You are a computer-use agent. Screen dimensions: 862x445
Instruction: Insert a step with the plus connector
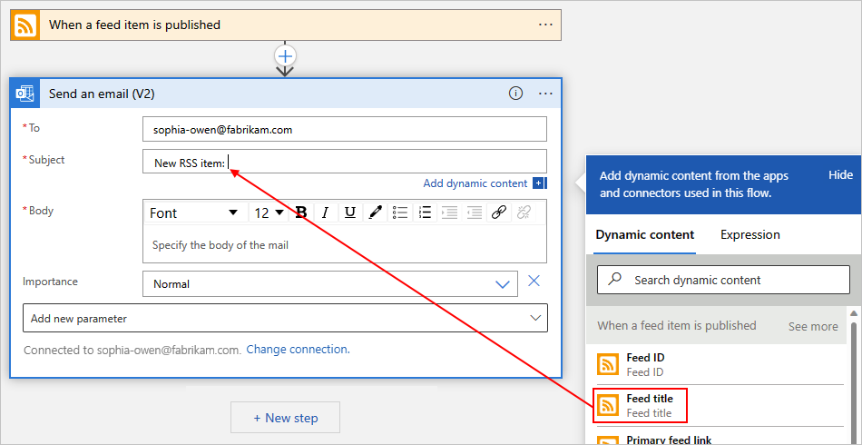(285, 55)
